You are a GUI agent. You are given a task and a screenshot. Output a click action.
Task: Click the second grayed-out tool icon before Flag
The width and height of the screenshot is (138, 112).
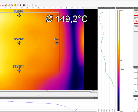click(32, 5)
